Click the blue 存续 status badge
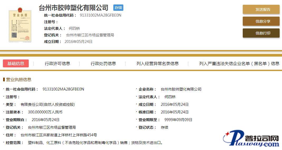 (x=118, y=8)
